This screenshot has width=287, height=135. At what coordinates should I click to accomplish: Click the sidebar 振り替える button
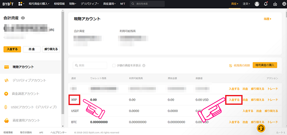tap(51, 49)
